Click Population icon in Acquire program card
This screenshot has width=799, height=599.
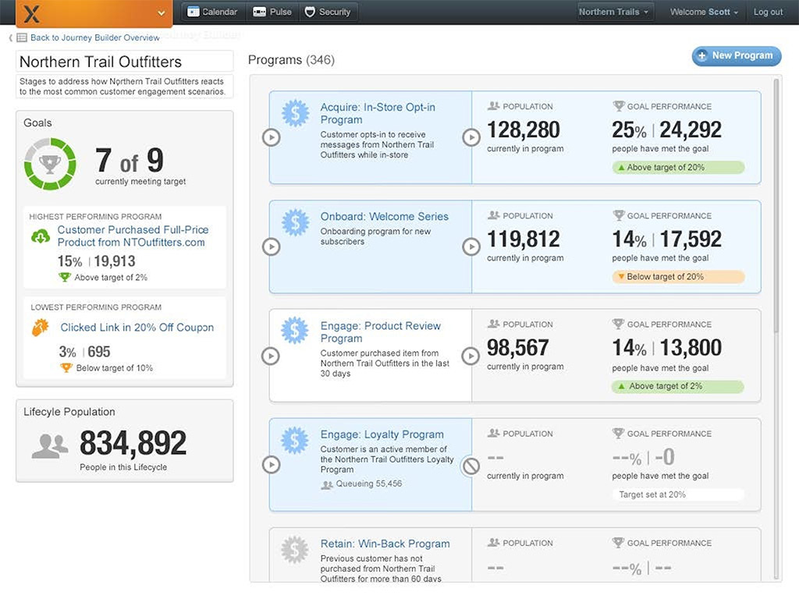pyautogui.click(x=493, y=106)
